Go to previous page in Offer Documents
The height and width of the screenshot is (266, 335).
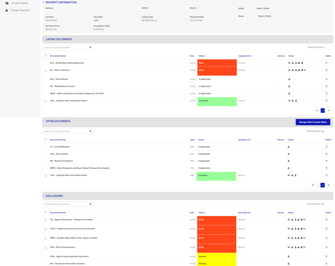click(x=313, y=185)
